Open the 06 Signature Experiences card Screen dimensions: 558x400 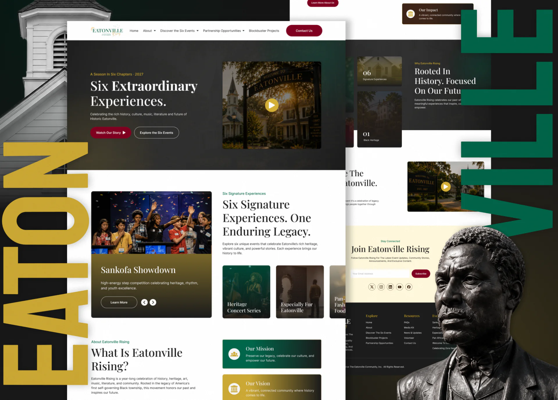[379, 71]
